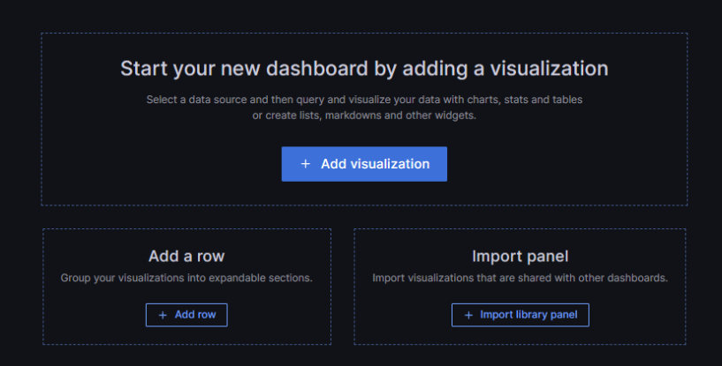The width and height of the screenshot is (722, 366).
Task: Click the plus icon beside Add row
Action: click(163, 315)
